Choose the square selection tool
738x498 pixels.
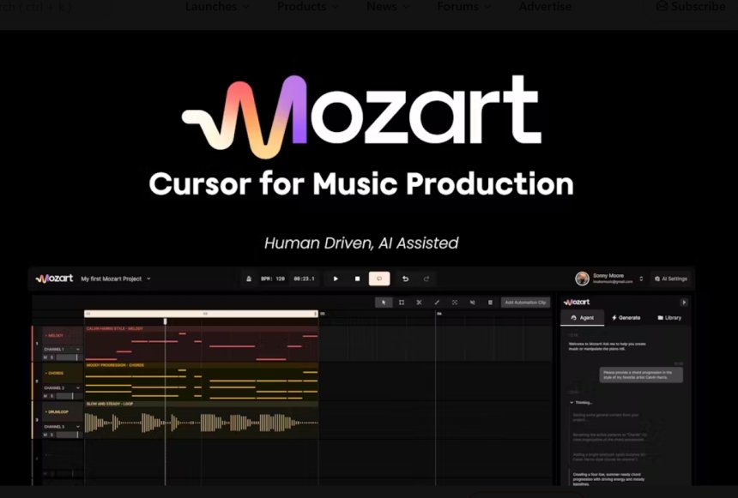click(402, 303)
